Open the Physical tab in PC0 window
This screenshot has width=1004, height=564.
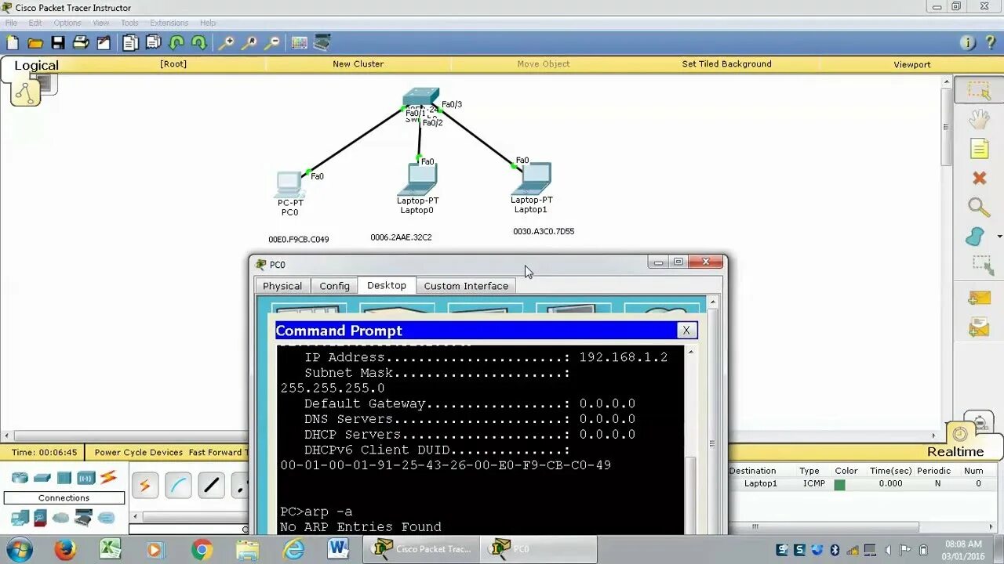tap(282, 286)
